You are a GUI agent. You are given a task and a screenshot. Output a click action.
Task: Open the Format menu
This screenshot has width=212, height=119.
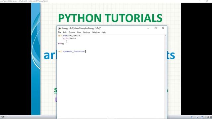point(72,32)
